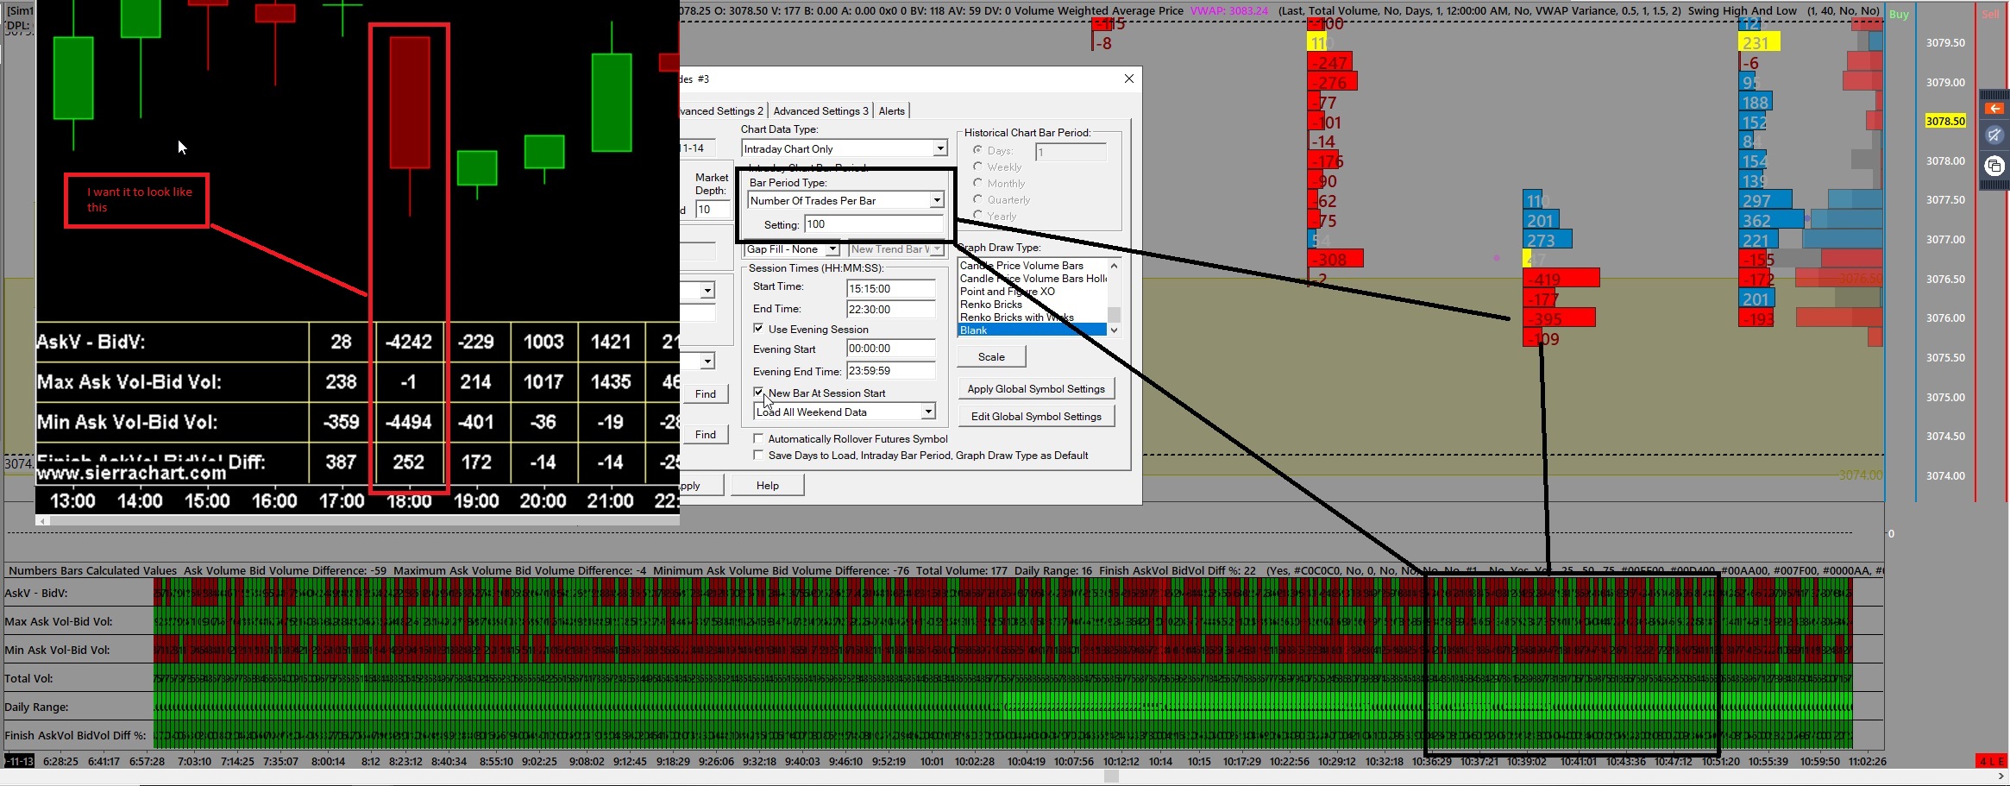Check Save Days to Load as Default
The height and width of the screenshot is (786, 2010).
pos(758,456)
